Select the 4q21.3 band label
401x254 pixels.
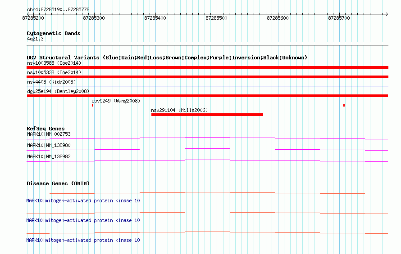pyautogui.click(x=35, y=39)
